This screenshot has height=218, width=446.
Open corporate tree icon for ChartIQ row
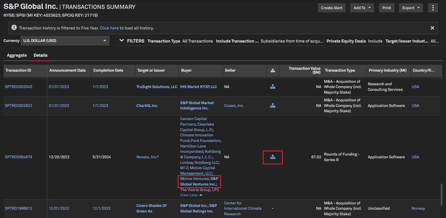coord(273,106)
